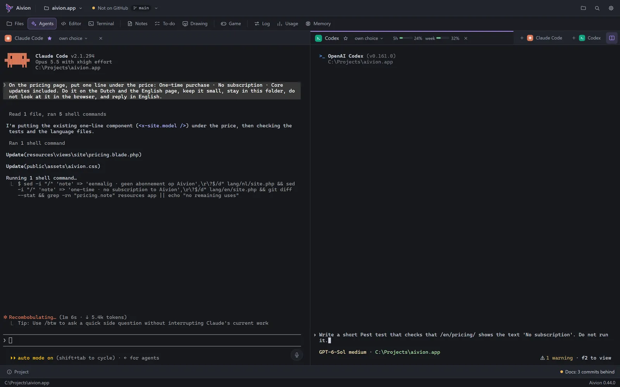620x387 pixels.
Task: Click Docs: 3 commits behind notice
Action: [x=587, y=372]
